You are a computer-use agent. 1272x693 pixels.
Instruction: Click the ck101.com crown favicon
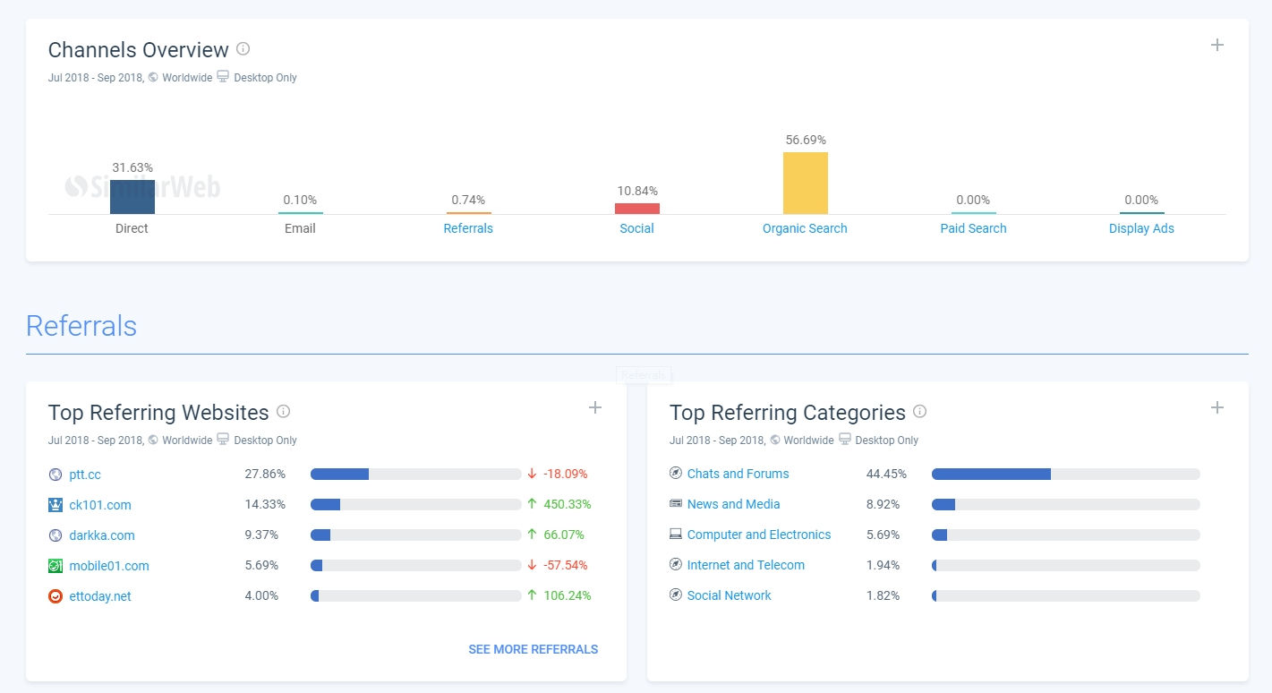55,505
